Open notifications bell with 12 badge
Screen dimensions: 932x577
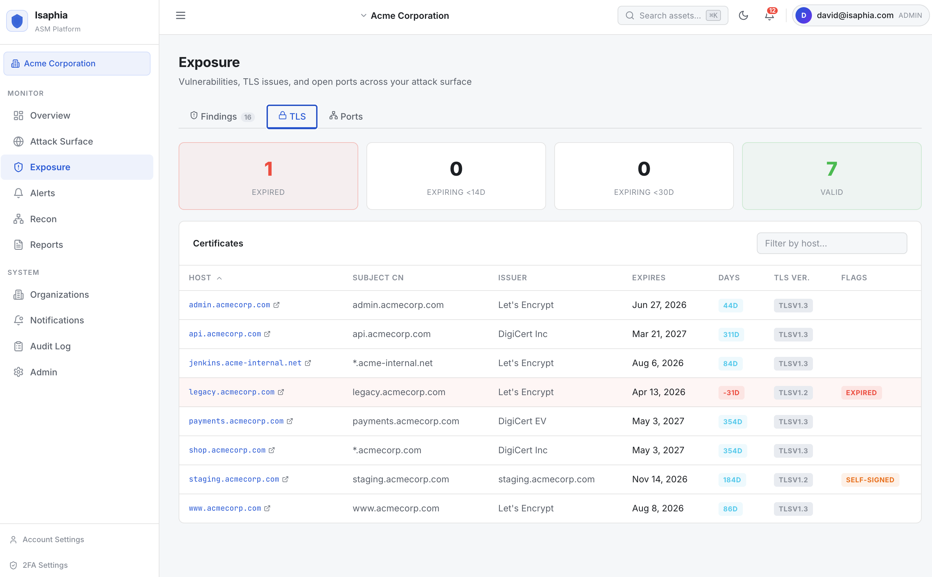(x=770, y=16)
